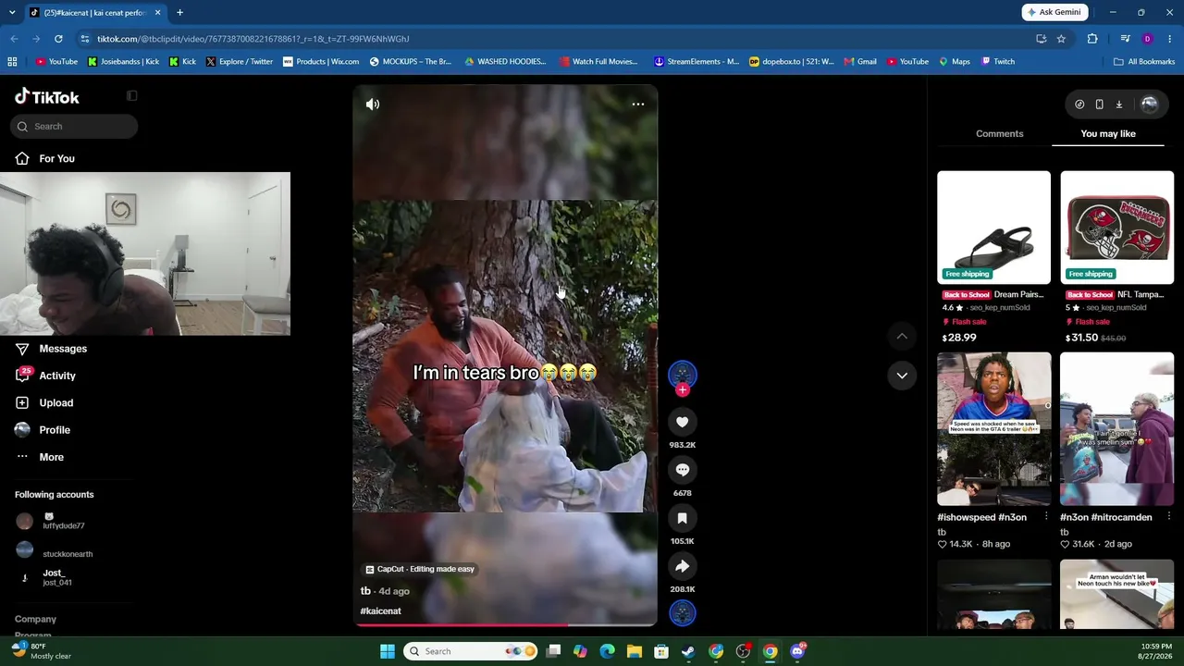Open stuckkonearth following account
This screenshot has height=666, width=1184.
(67, 552)
